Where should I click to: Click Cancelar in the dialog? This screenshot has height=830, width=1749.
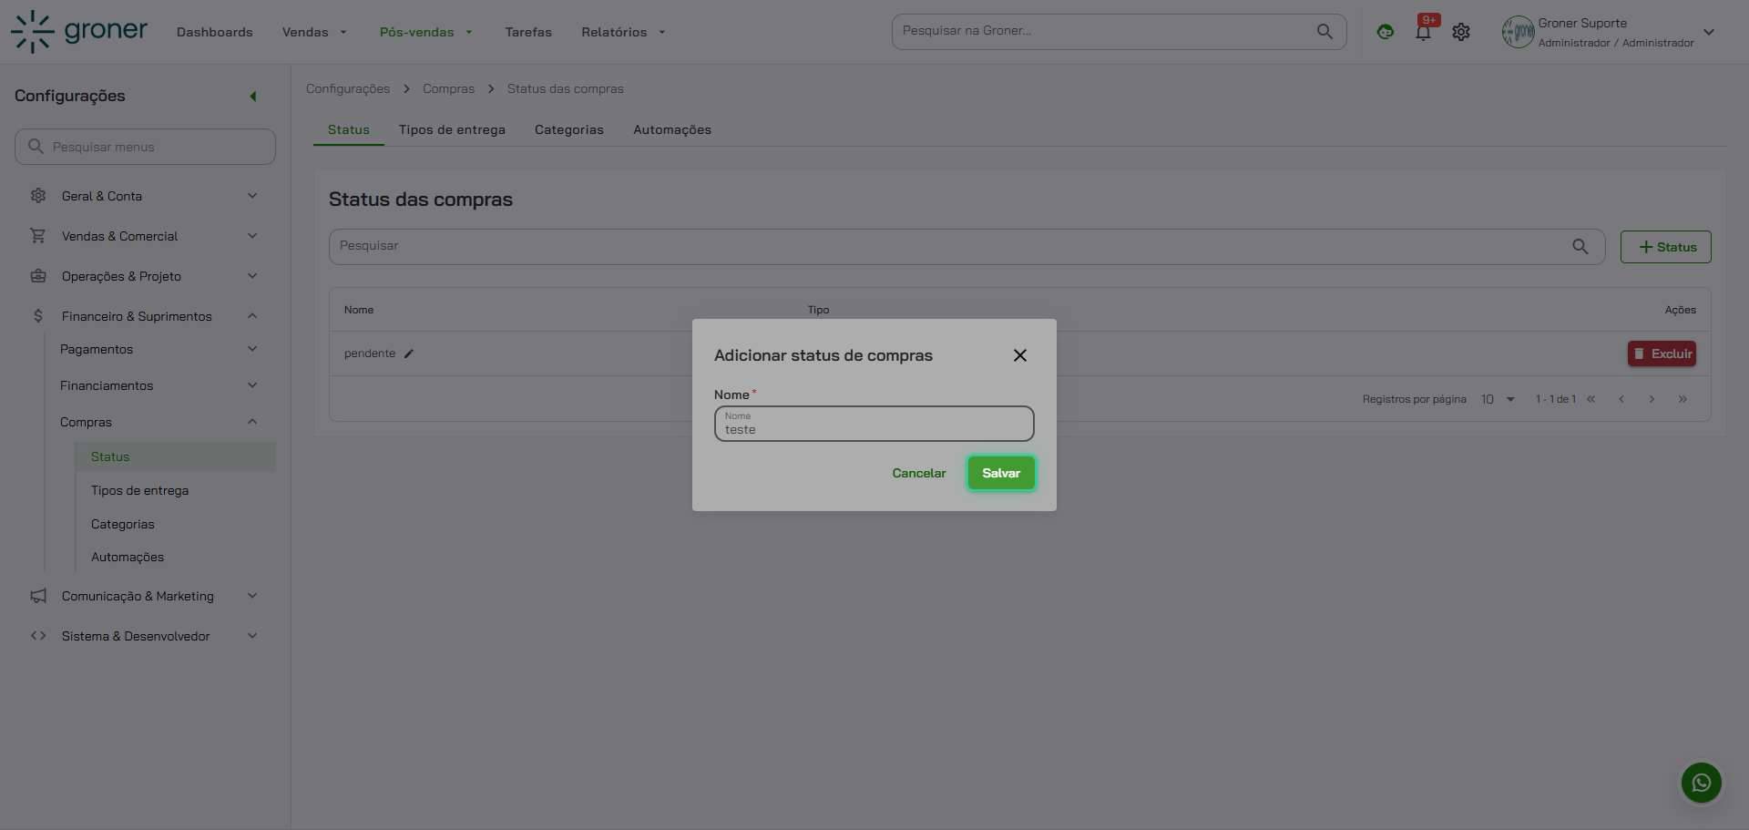918,473
